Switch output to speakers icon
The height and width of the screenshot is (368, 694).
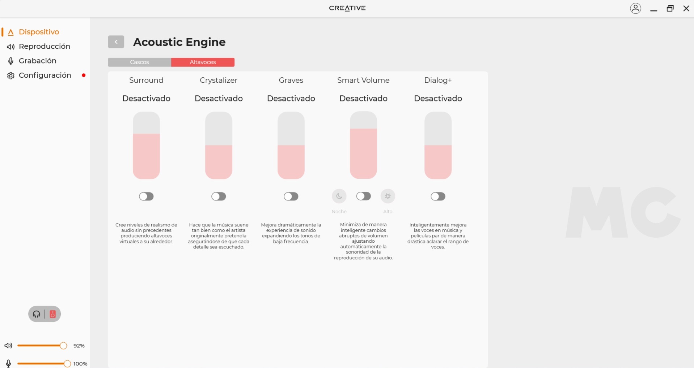click(53, 314)
